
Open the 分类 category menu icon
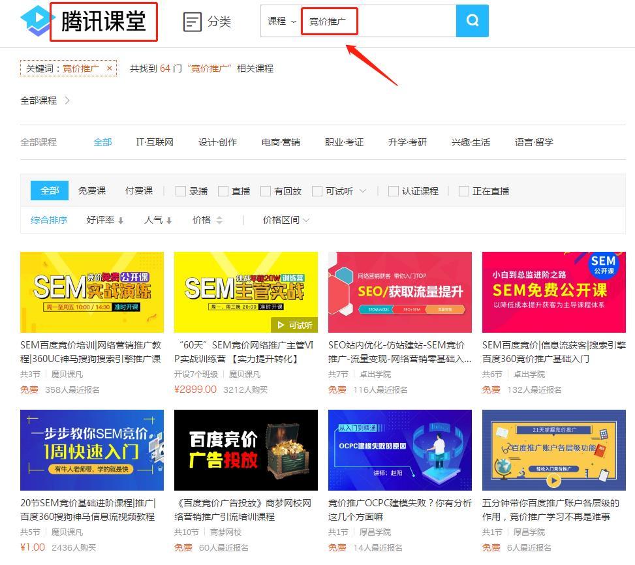[192, 22]
